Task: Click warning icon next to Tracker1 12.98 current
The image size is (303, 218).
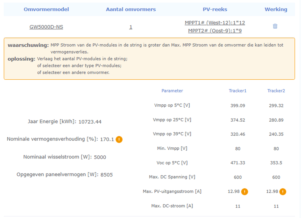Action: [244, 192]
